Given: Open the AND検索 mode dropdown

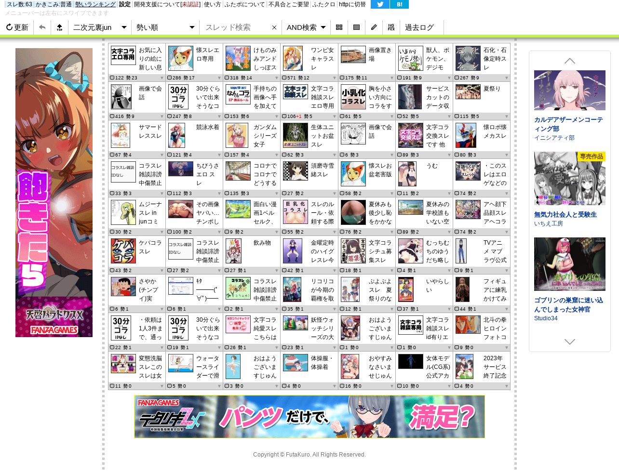Looking at the screenshot, I should click(x=306, y=27).
